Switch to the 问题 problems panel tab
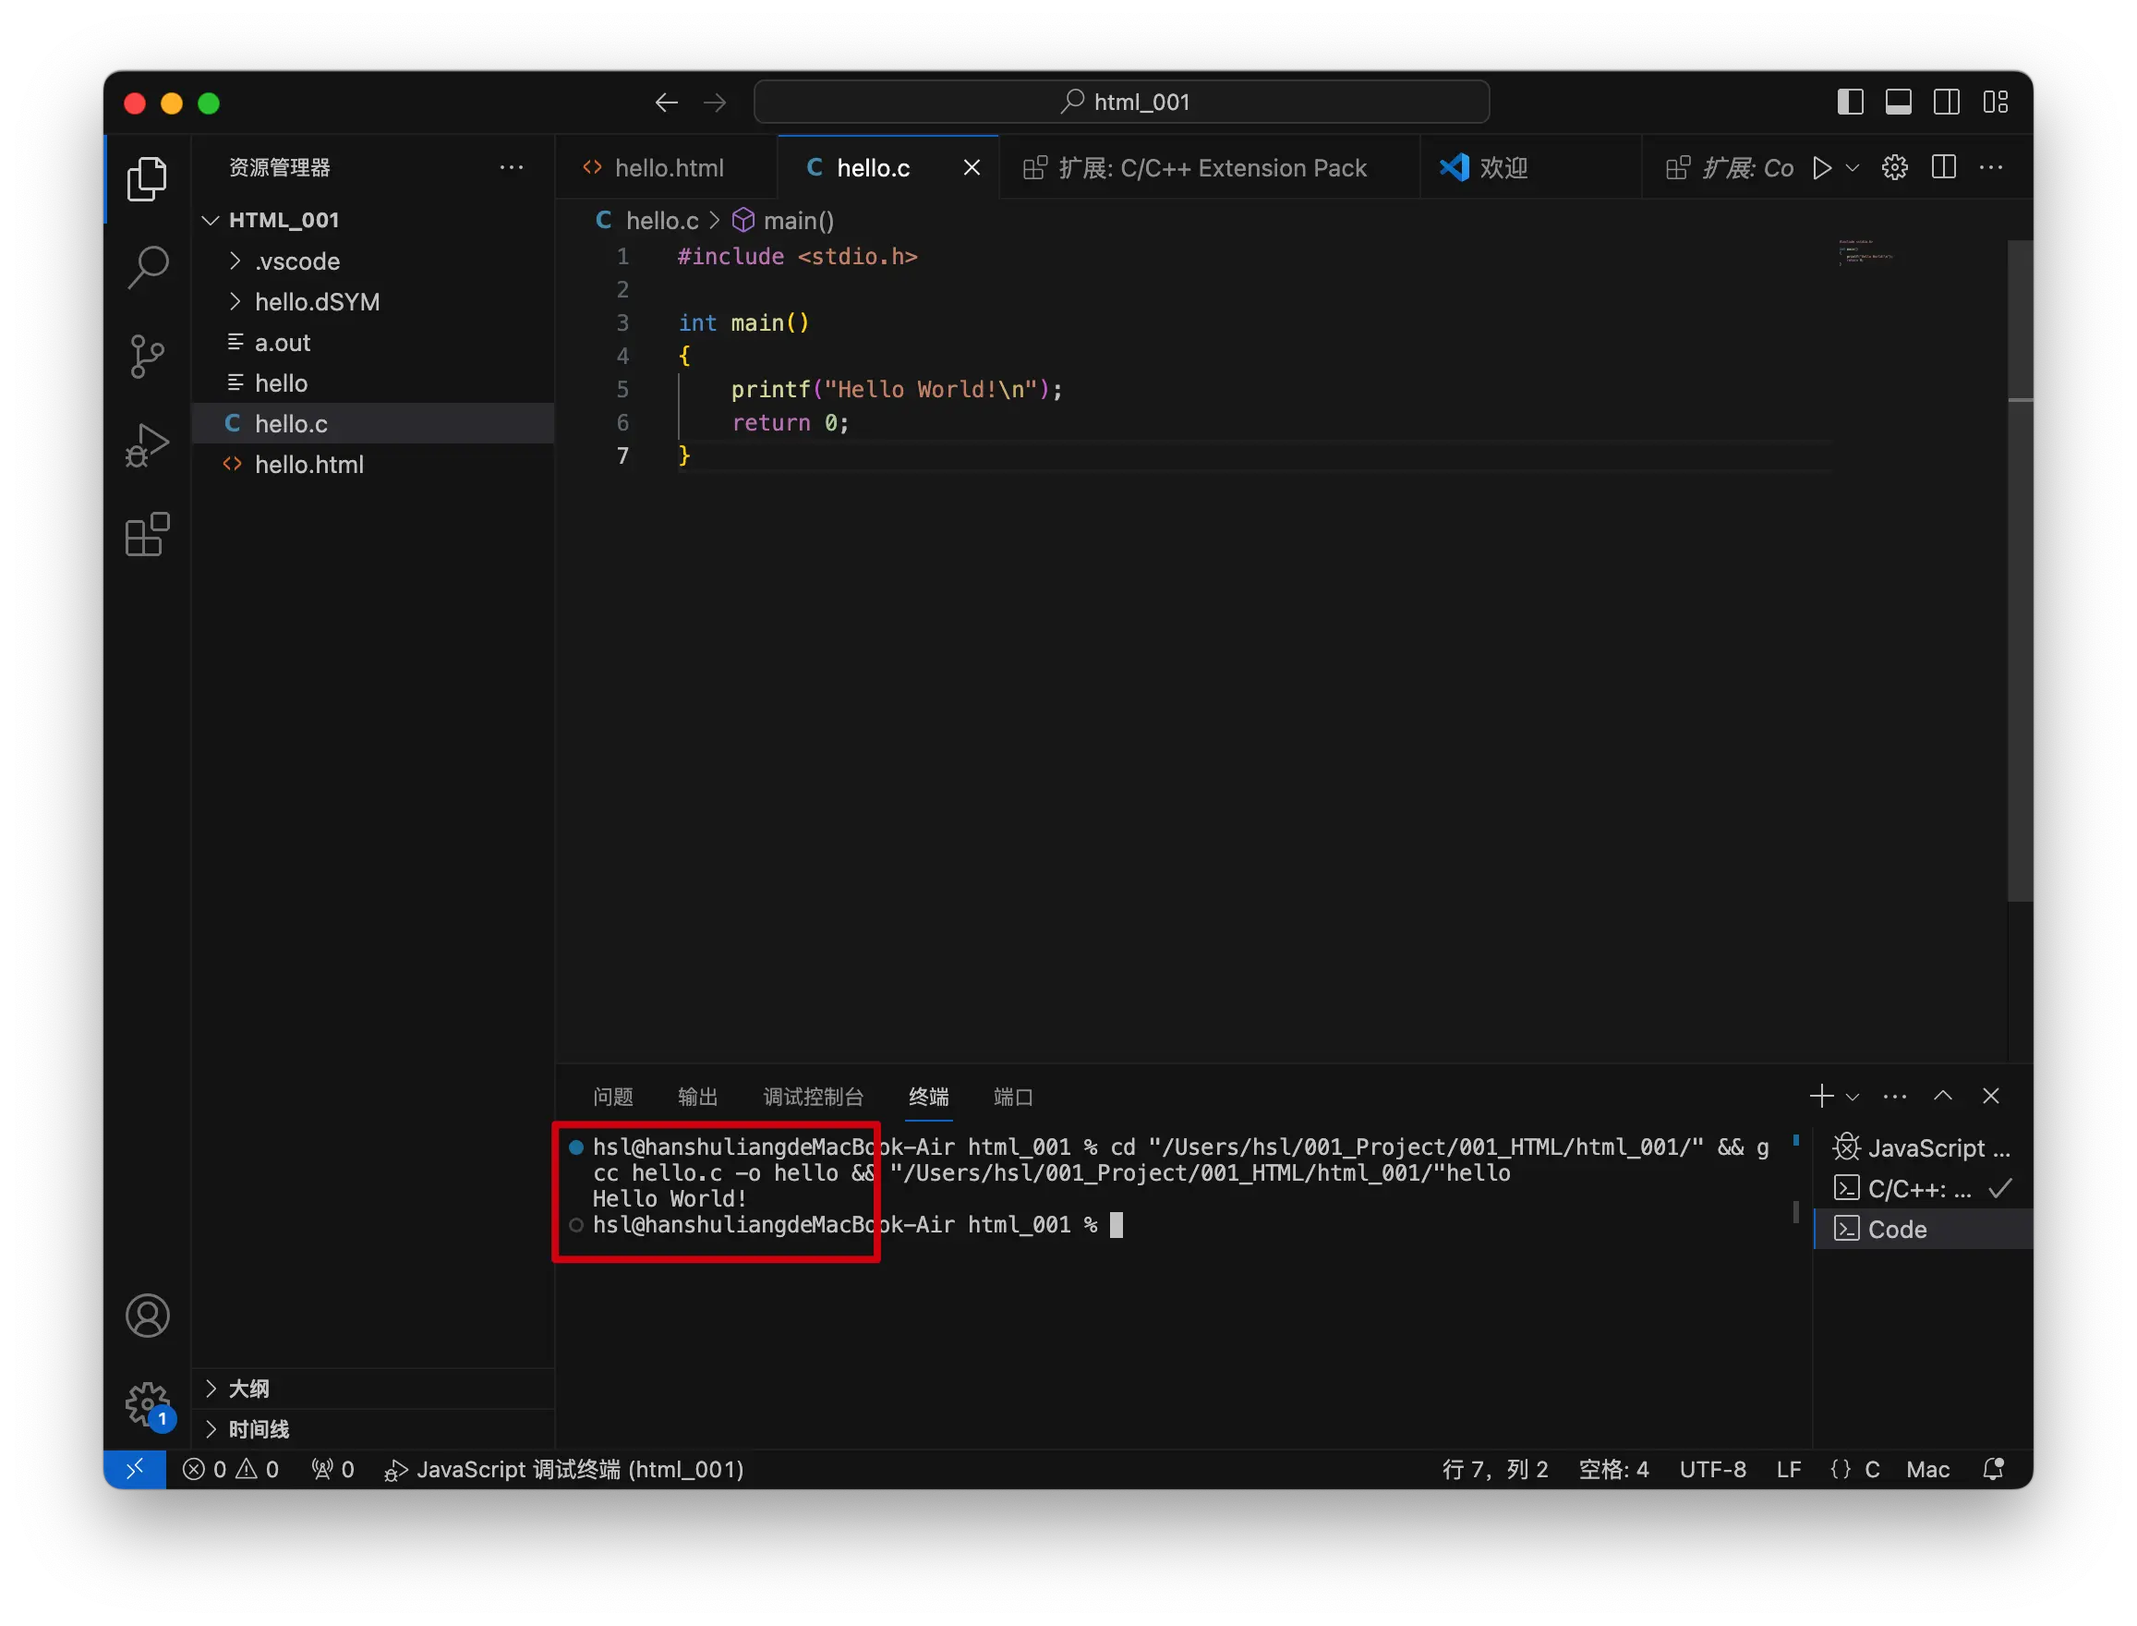The image size is (2137, 1626). 613,1098
